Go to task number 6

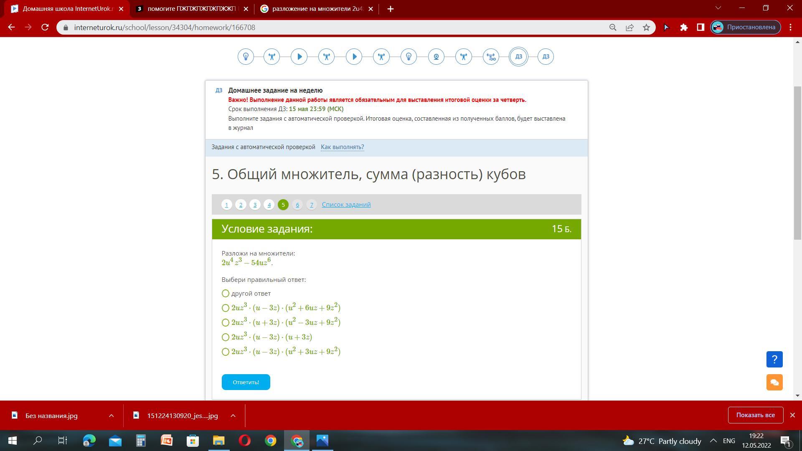[297, 205]
